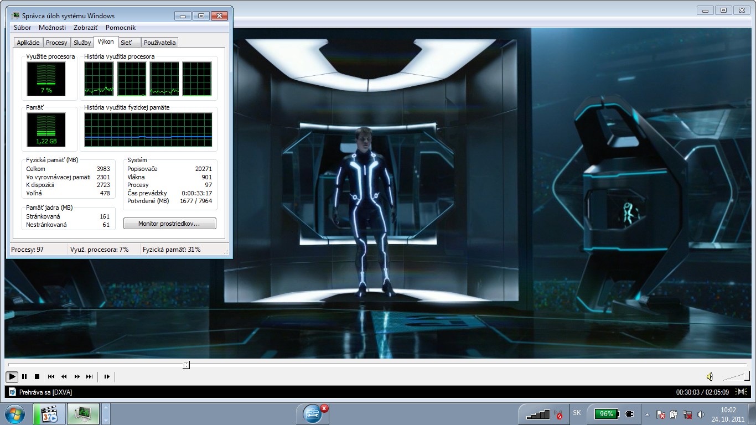Open the Súbor menu in Task Manager
Viewport: 756px width, 425px height.
tap(23, 28)
